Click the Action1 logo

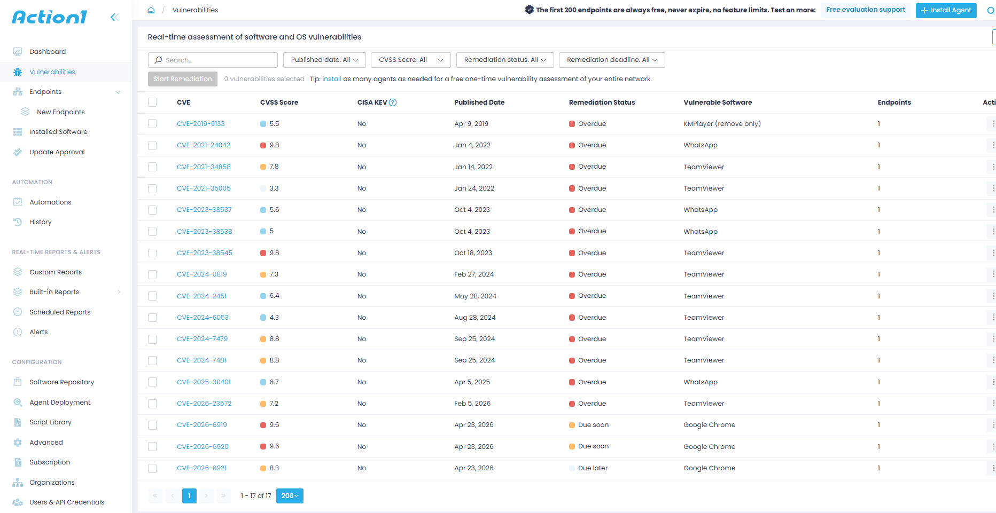coord(49,17)
